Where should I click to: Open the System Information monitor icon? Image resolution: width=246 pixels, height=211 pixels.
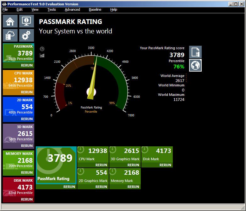26,21
